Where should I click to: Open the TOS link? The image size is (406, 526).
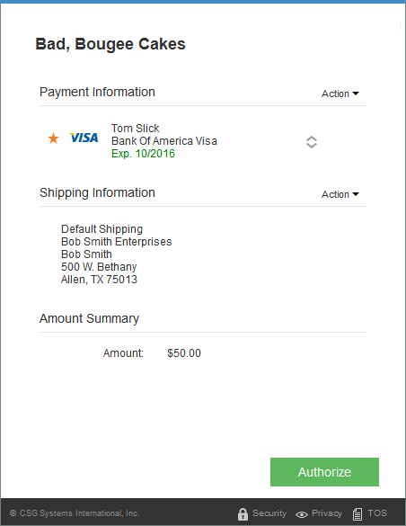click(377, 513)
